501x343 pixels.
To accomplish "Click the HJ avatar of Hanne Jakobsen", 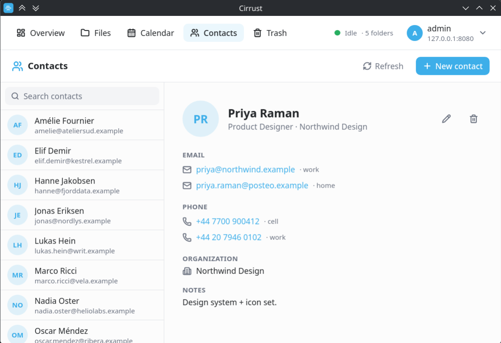I will pyautogui.click(x=18, y=185).
